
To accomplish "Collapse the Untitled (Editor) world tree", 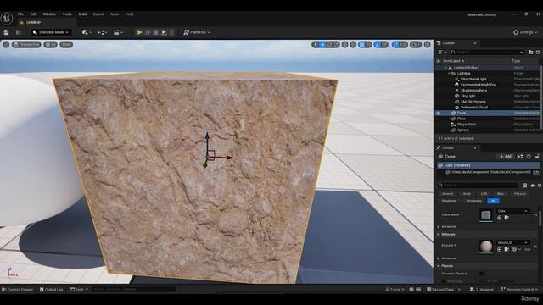I will (x=446, y=68).
